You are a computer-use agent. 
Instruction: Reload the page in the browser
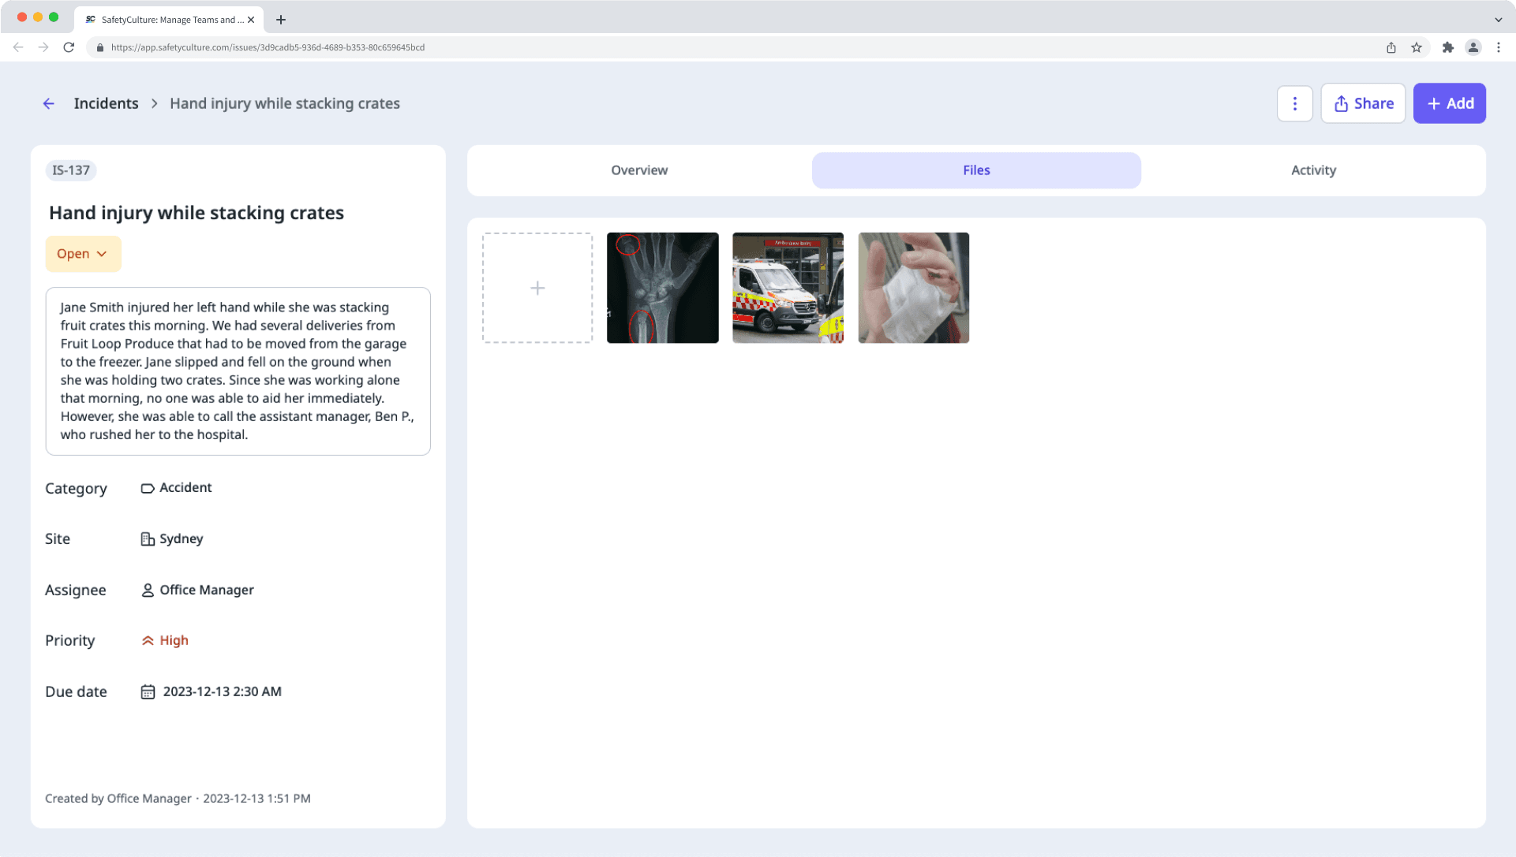click(69, 47)
